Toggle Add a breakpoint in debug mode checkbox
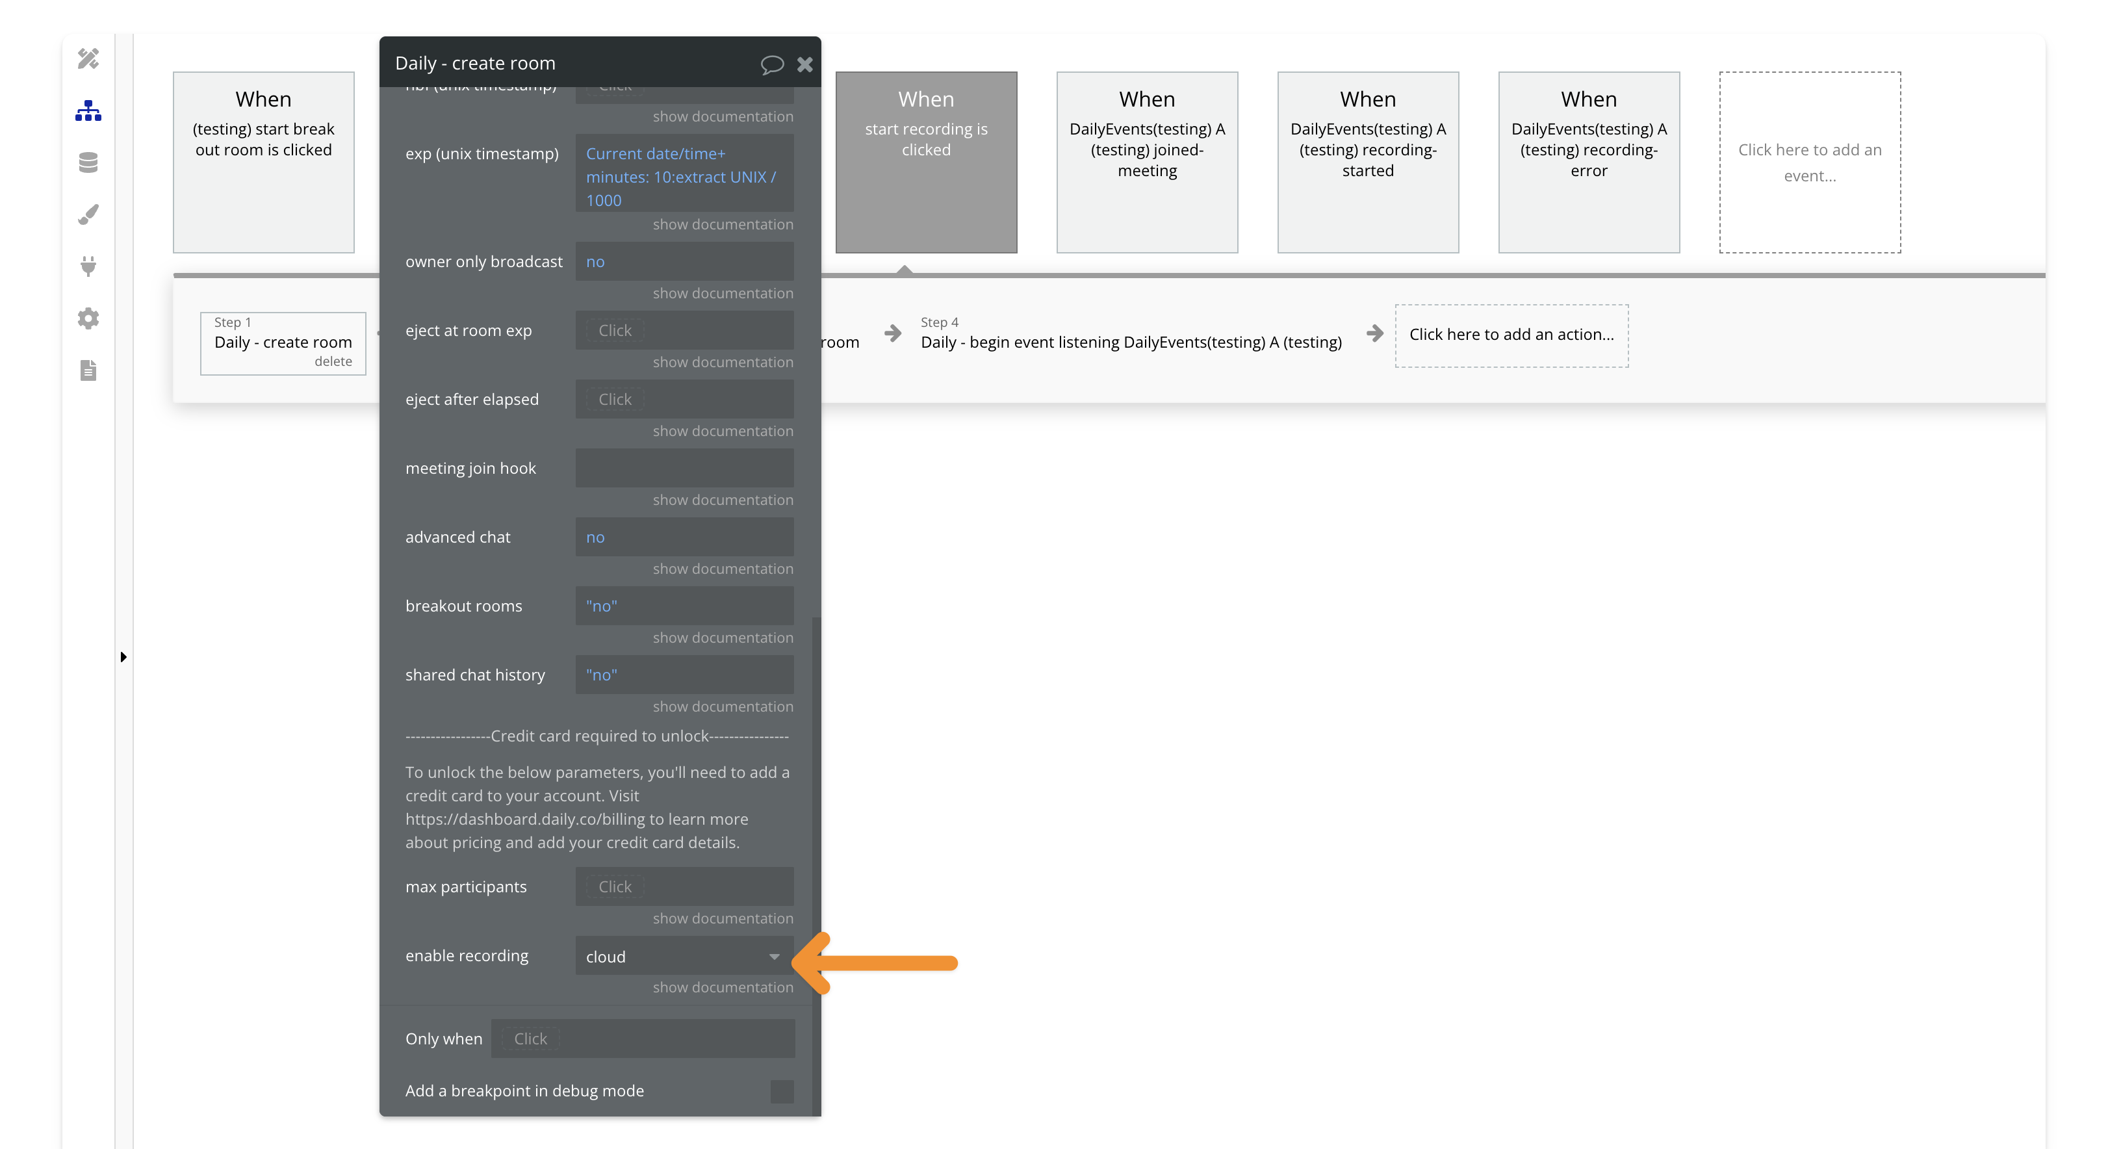Image resolution: width=2108 pixels, height=1149 pixels. coord(782,1091)
